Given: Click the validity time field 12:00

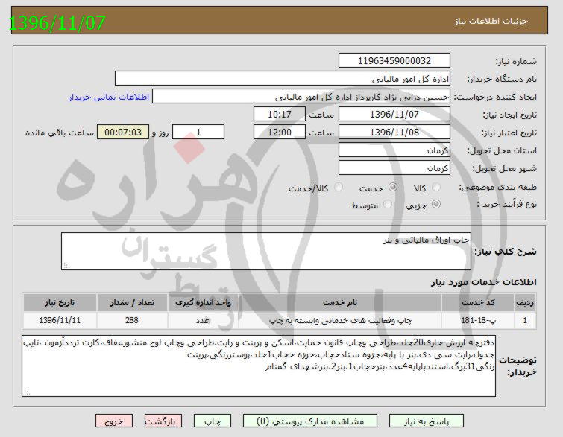Looking at the screenshot, I should pyautogui.click(x=280, y=133).
